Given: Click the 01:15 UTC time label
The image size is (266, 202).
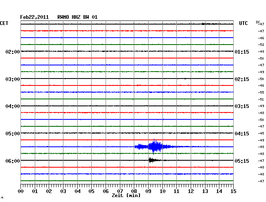Looking at the screenshot, I should [x=242, y=52].
